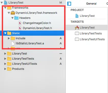Expand the LibraryTest group triangle
The height and width of the screenshot is (93, 108).
tap(5, 54)
